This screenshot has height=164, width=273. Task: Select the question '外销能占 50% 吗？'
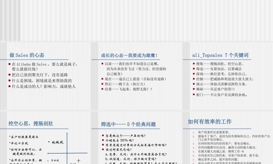(x=120, y=140)
